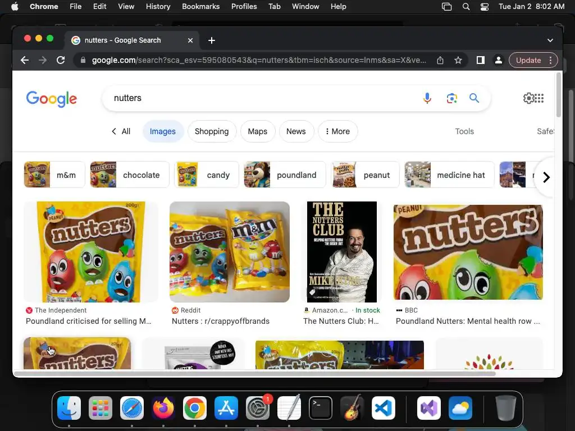The image size is (575, 431).
Task: Open the History menu in menu bar
Action: click(x=158, y=7)
